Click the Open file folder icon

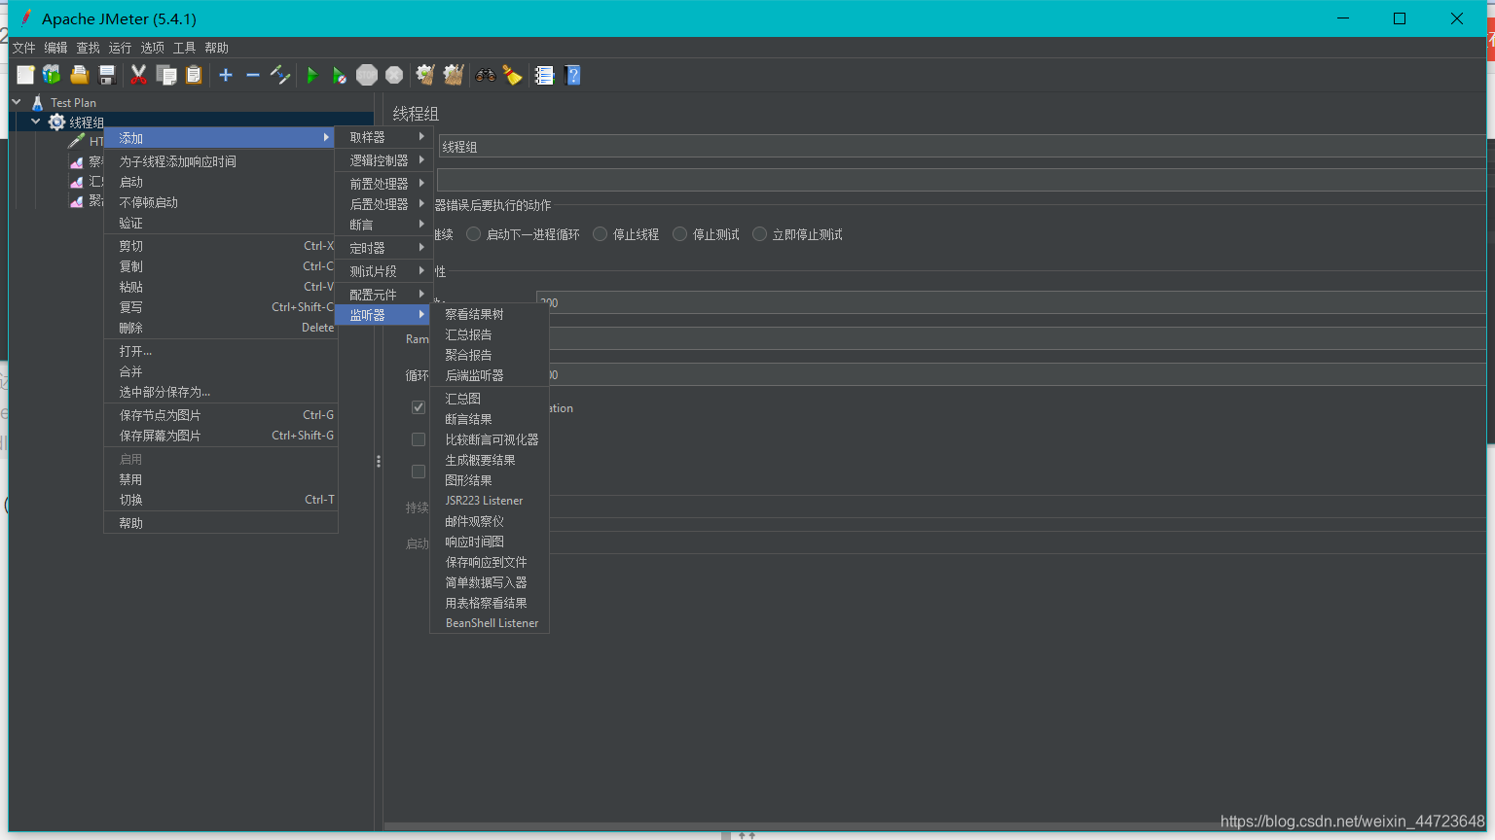[x=79, y=75]
